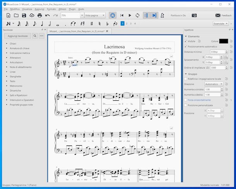
Task: Open the Modifica menu
Action: click(x=15, y=9)
